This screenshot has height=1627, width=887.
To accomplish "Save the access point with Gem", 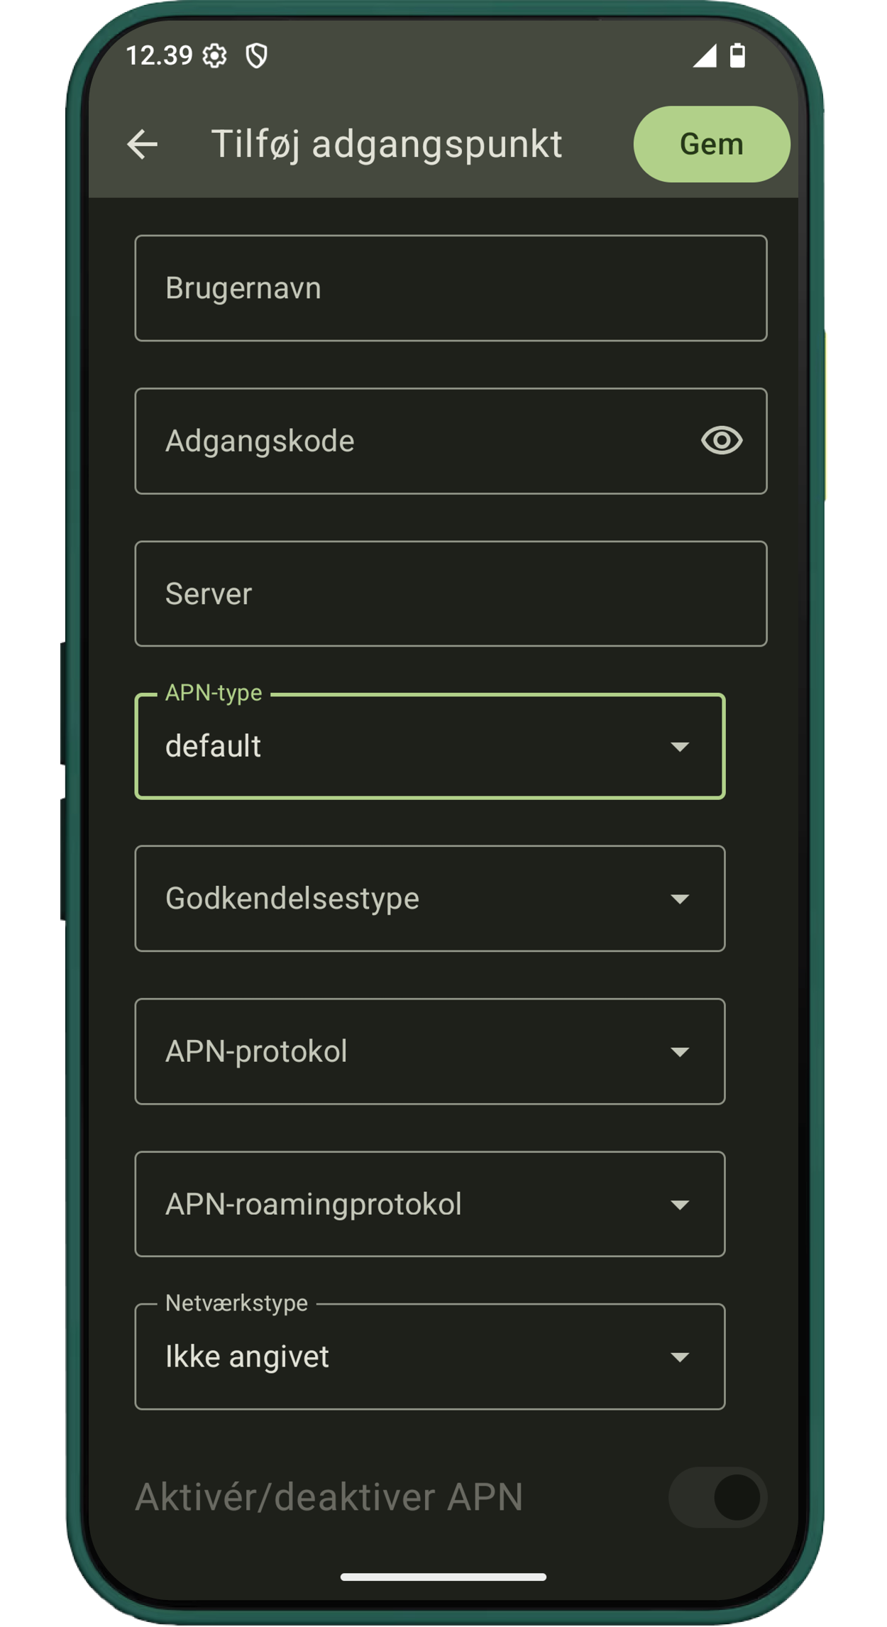I will click(x=712, y=144).
